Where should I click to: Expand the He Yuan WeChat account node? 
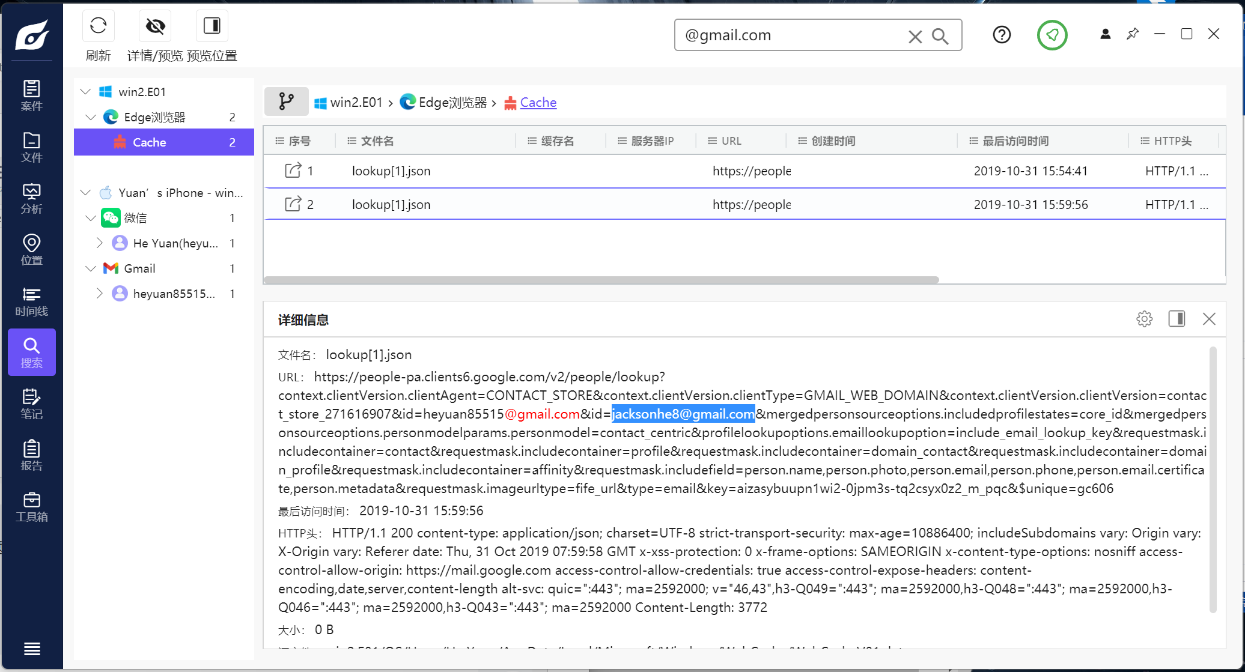[x=100, y=243]
